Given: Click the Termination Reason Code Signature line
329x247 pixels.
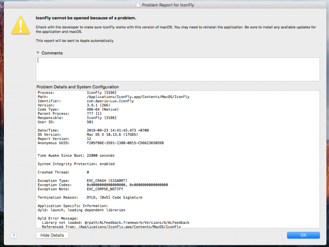Looking at the screenshot, I should (90, 197).
